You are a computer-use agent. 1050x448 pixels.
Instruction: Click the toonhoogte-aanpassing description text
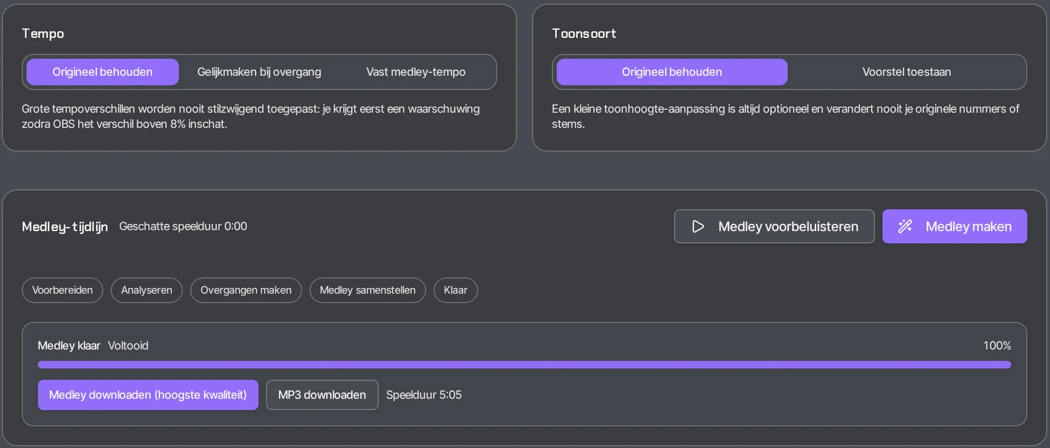(786, 116)
